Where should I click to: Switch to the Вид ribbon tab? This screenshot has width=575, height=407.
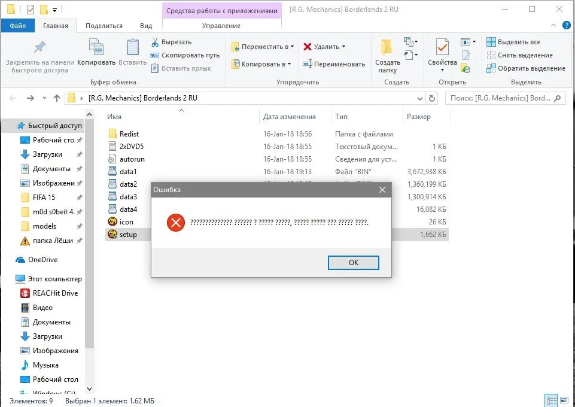tap(146, 26)
